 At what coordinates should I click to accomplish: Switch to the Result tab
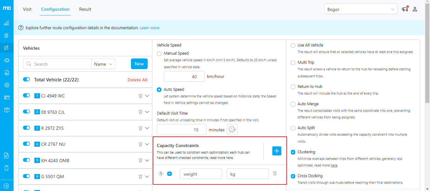pos(85,9)
